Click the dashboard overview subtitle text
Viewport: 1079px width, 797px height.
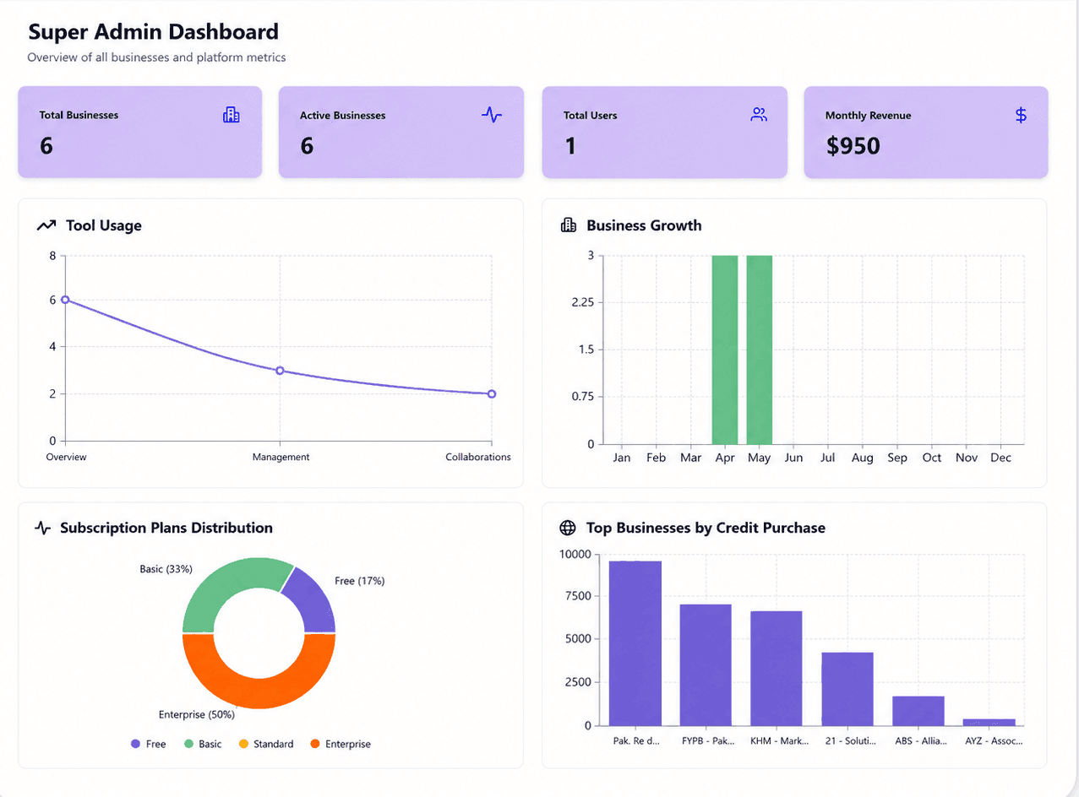click(156, 57)
